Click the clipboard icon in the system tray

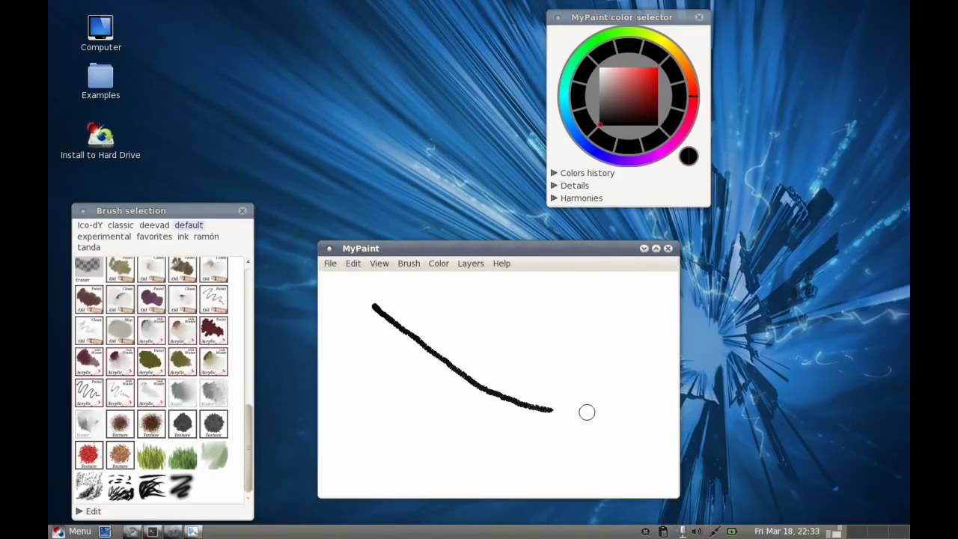click(x=663, y=532)
